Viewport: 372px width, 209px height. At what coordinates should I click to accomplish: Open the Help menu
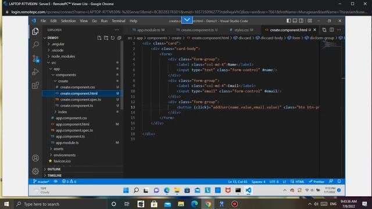point(133,21)
